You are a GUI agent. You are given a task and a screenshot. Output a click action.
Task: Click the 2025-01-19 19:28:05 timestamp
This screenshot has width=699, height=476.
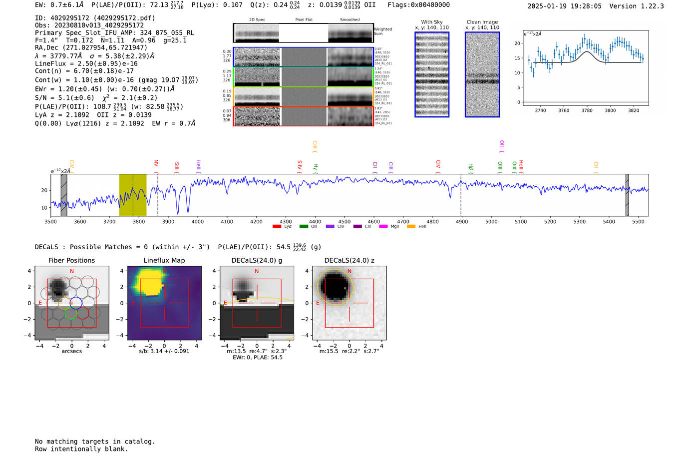click(565, 6)
